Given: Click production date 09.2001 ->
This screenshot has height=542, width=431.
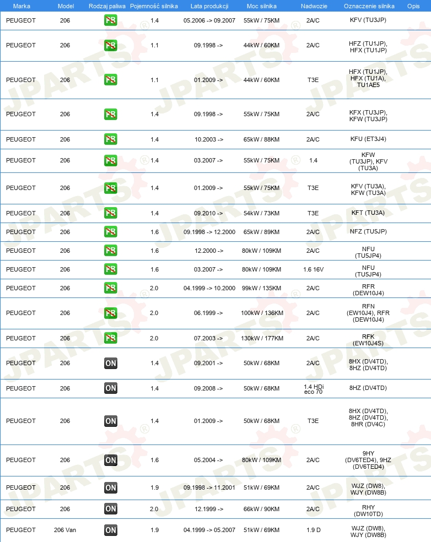Looking at the screenshot, I should [208, 363].
